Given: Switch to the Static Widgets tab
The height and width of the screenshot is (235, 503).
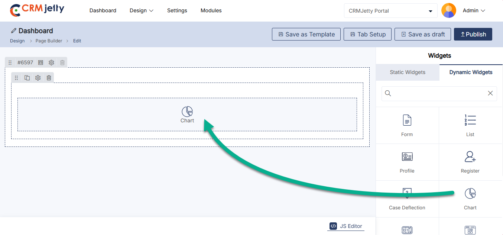Looking at the screenshot, I should click(x=408, y=72).
